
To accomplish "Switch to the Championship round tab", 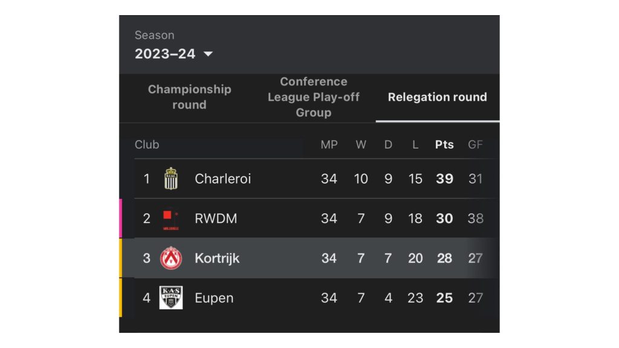I will pos(189,97).
